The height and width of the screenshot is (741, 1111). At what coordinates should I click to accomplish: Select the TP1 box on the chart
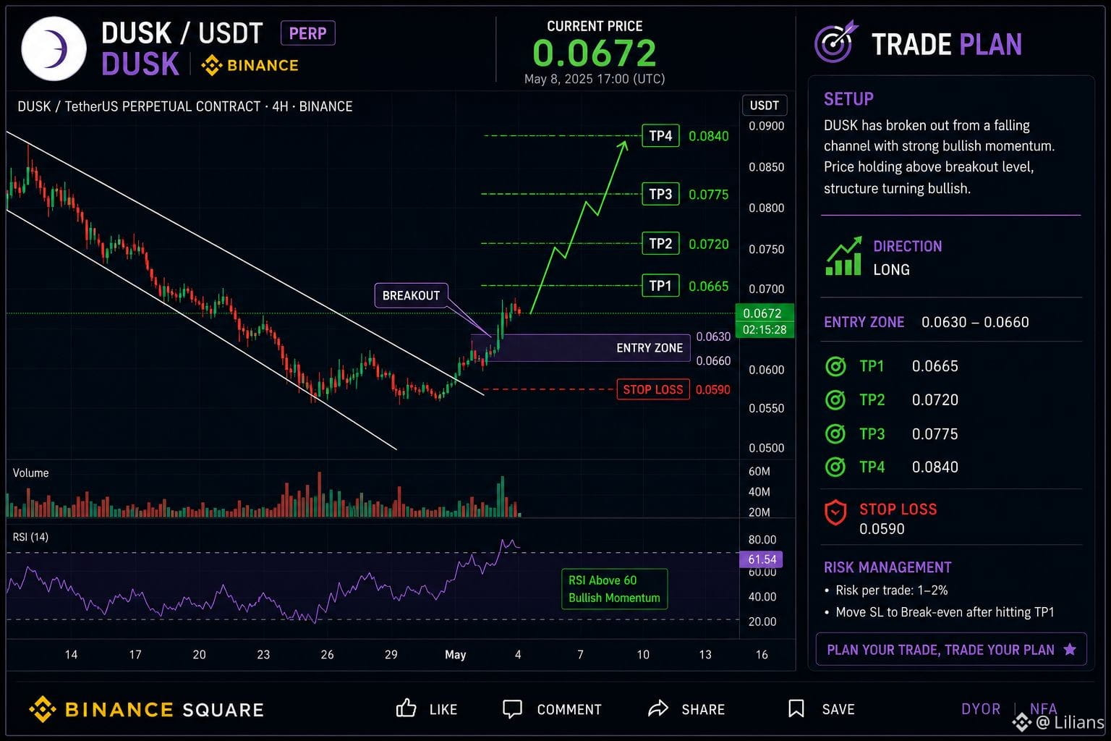pyautogui.click(x=660, y=286)
